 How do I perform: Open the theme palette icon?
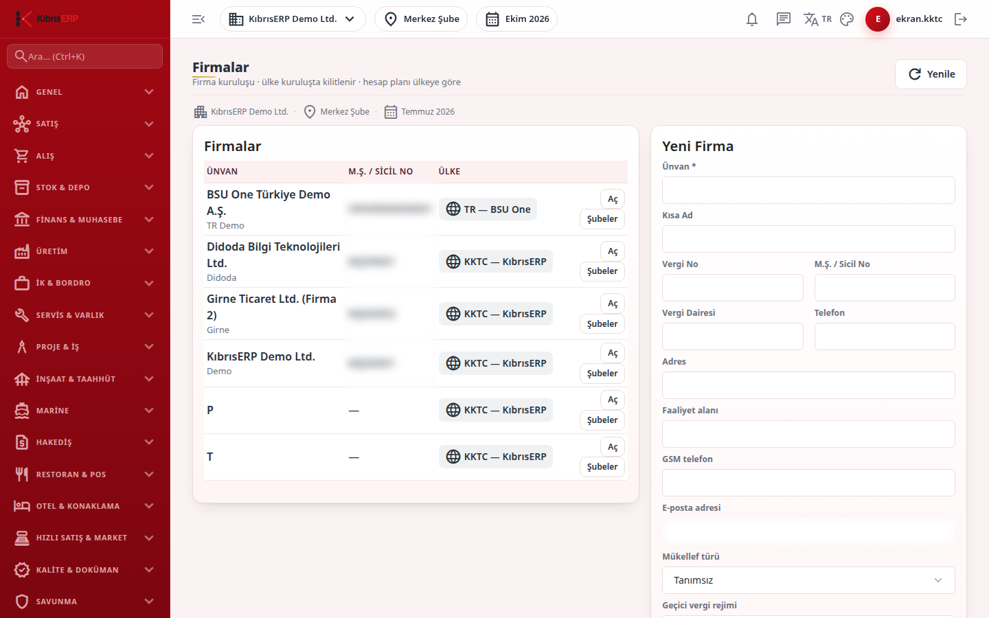pos(847,19)
